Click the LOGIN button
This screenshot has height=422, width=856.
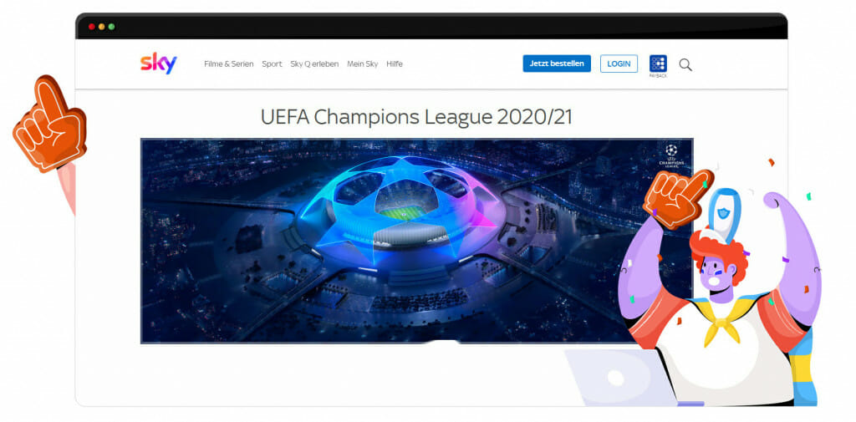619,64
